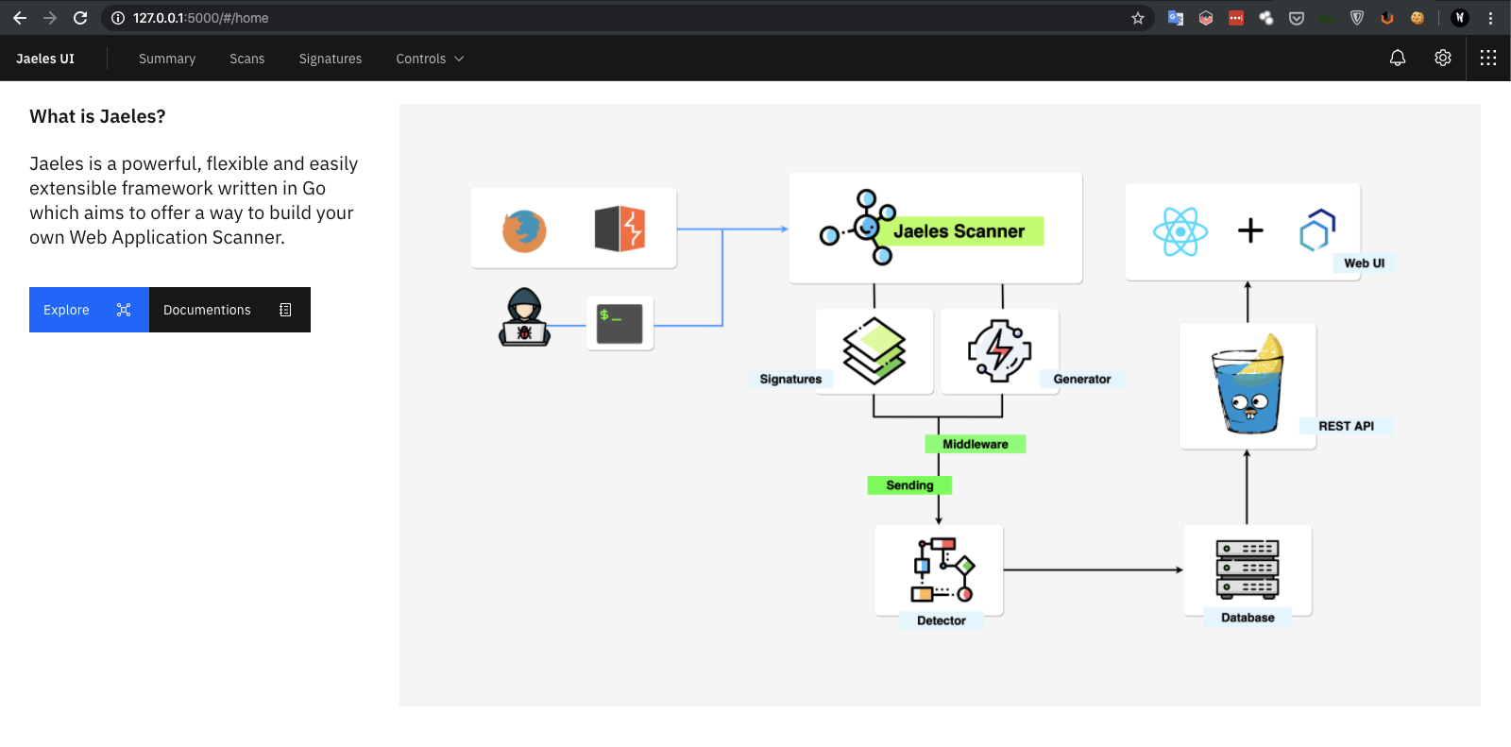Click the Documentions button
Image resolution: width=1511 pixels, height=747 pixels.
click(x=229, y=310)
